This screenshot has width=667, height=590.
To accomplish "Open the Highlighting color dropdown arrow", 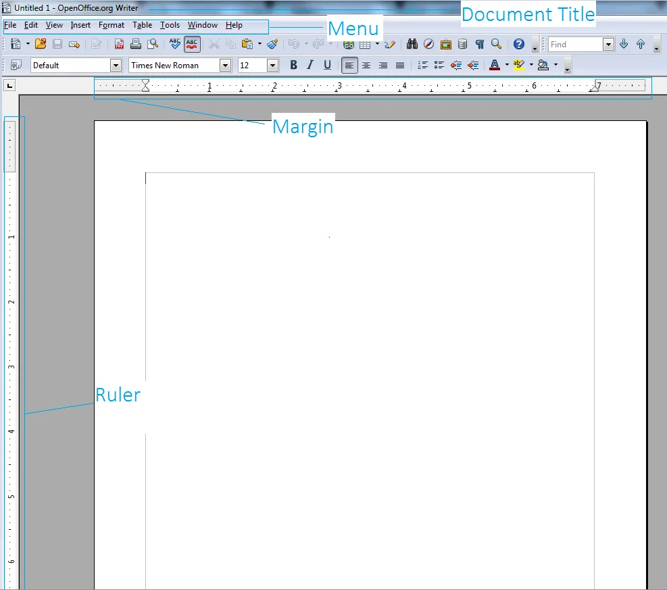I will pos(531,65).
